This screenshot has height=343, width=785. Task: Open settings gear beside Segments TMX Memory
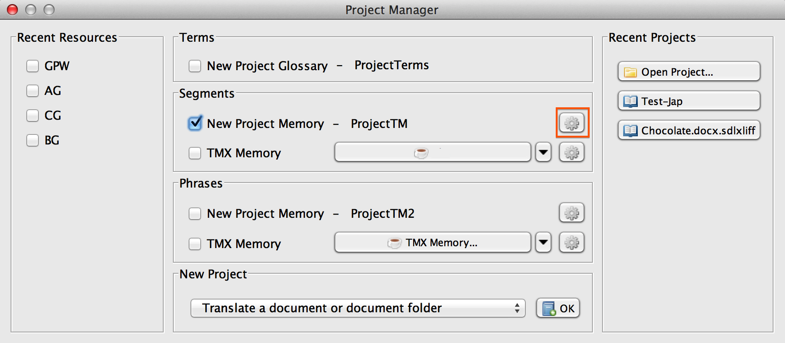(572, 152)
